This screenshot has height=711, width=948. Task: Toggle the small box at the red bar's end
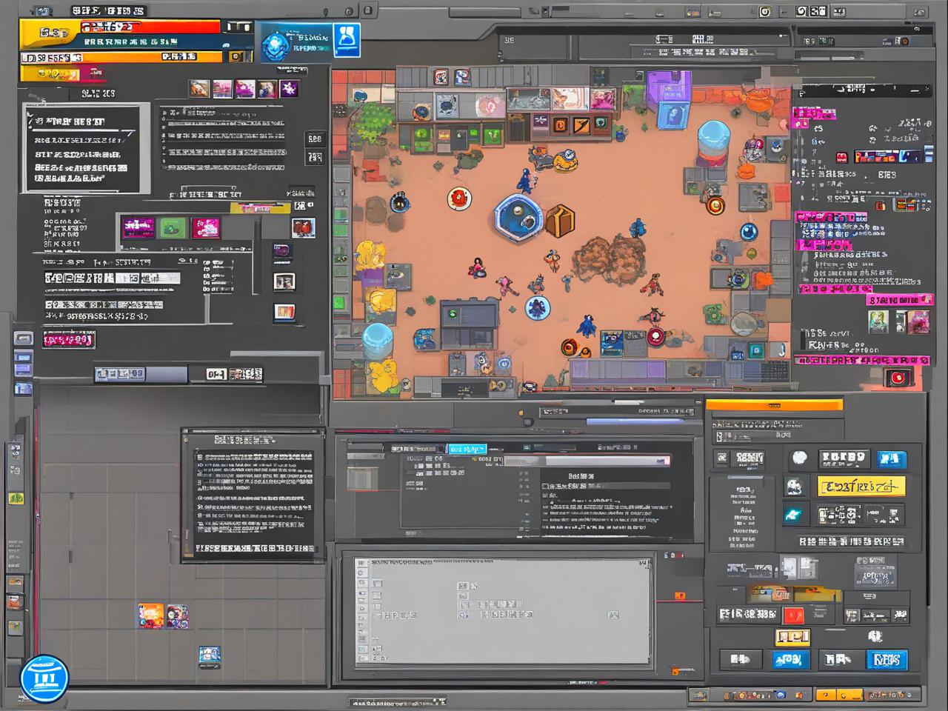(x=238, y=27)
